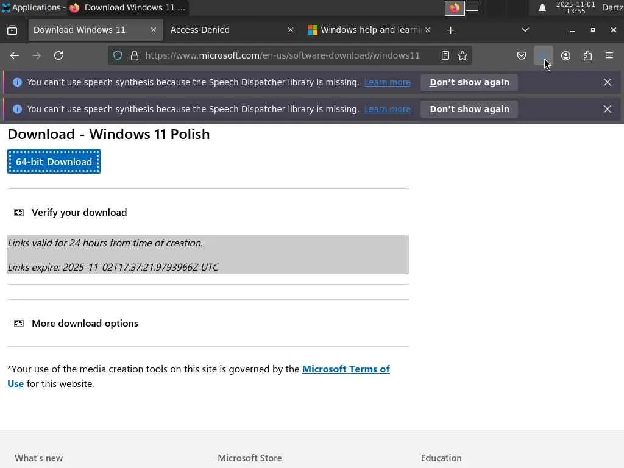Open the notification bell in system panel
The image size is (624, 468).
click(542, 8)
